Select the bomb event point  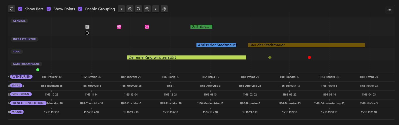coord(87,33)
